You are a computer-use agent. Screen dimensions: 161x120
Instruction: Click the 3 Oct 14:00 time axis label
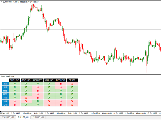[x=16, y=113]
